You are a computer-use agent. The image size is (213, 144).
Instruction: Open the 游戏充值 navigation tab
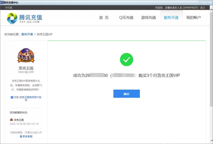point(149,18)
